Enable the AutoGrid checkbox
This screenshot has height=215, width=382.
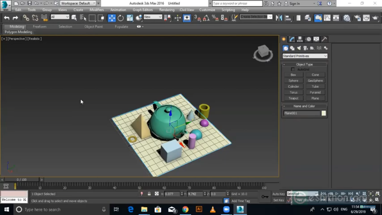[293, 69]
